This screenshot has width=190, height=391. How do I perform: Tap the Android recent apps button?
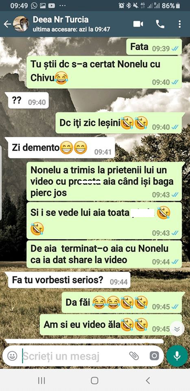click(x=41, y=380)
